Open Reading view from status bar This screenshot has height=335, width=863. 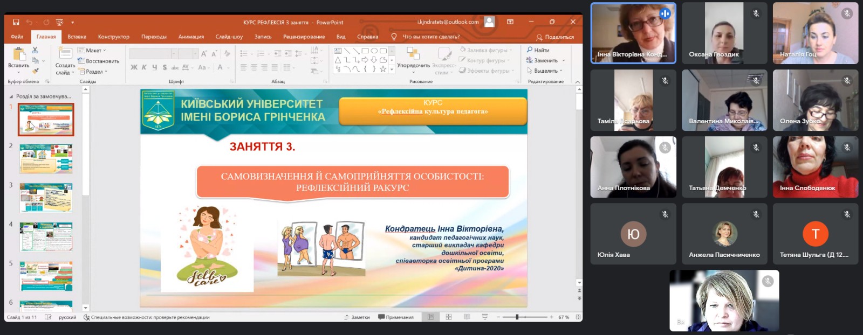coord(467,317)
